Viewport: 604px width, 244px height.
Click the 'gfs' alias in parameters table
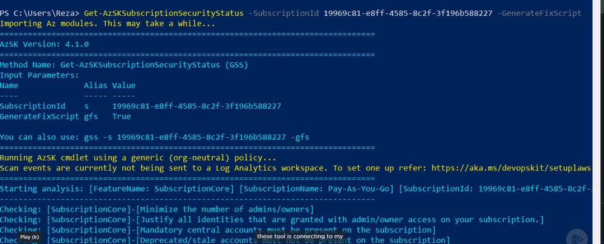point(91,116)
